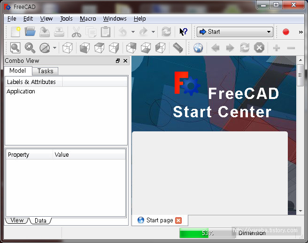
Task: Set rear view cube icon
Action: 131,48
